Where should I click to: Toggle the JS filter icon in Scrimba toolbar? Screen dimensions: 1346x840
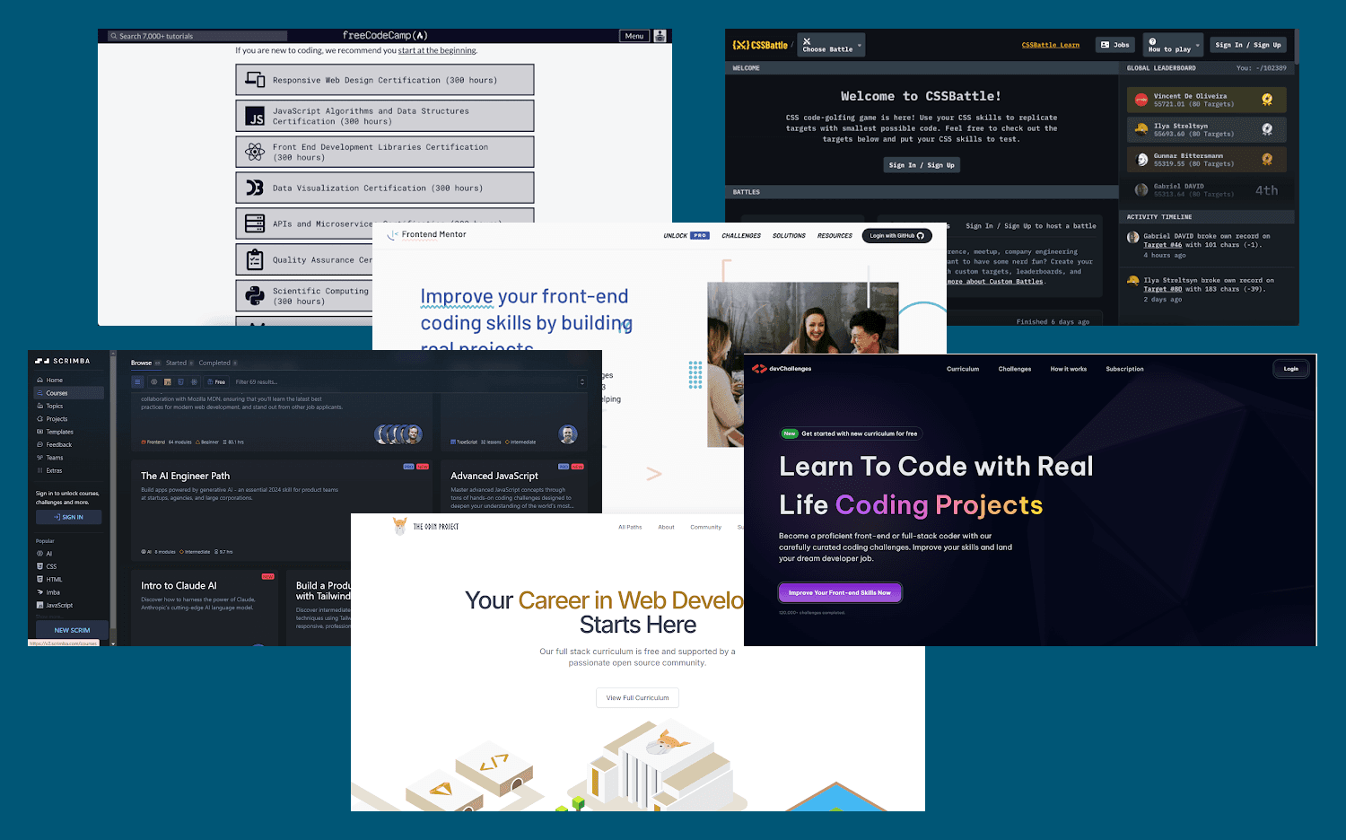[167, 381]
